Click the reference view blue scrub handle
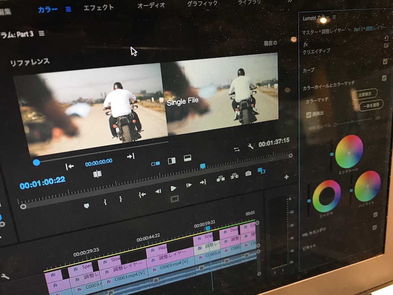The image size is (393, 295). [36, 162]
